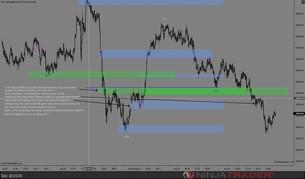Image resolution: width=305 pixels, height=179 pixels.
Task: Click annotation line starting '(sorry, if my terminology'
Action: 44,110
